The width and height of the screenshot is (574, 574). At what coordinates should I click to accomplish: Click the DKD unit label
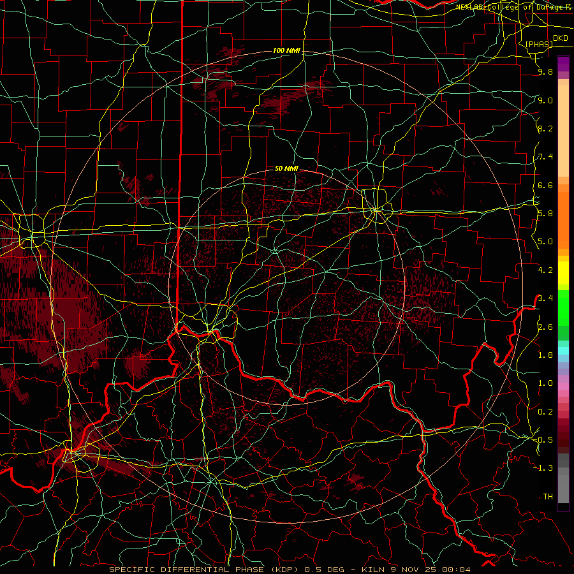[x=561, y=38]
